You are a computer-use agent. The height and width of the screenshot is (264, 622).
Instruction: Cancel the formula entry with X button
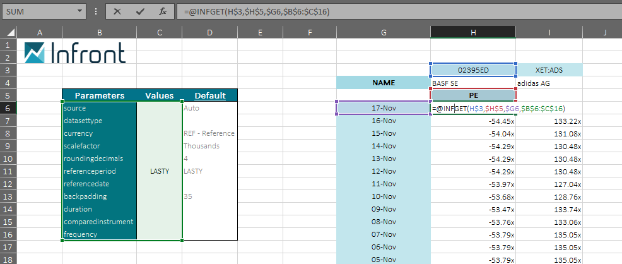click(x=117, y=11)
